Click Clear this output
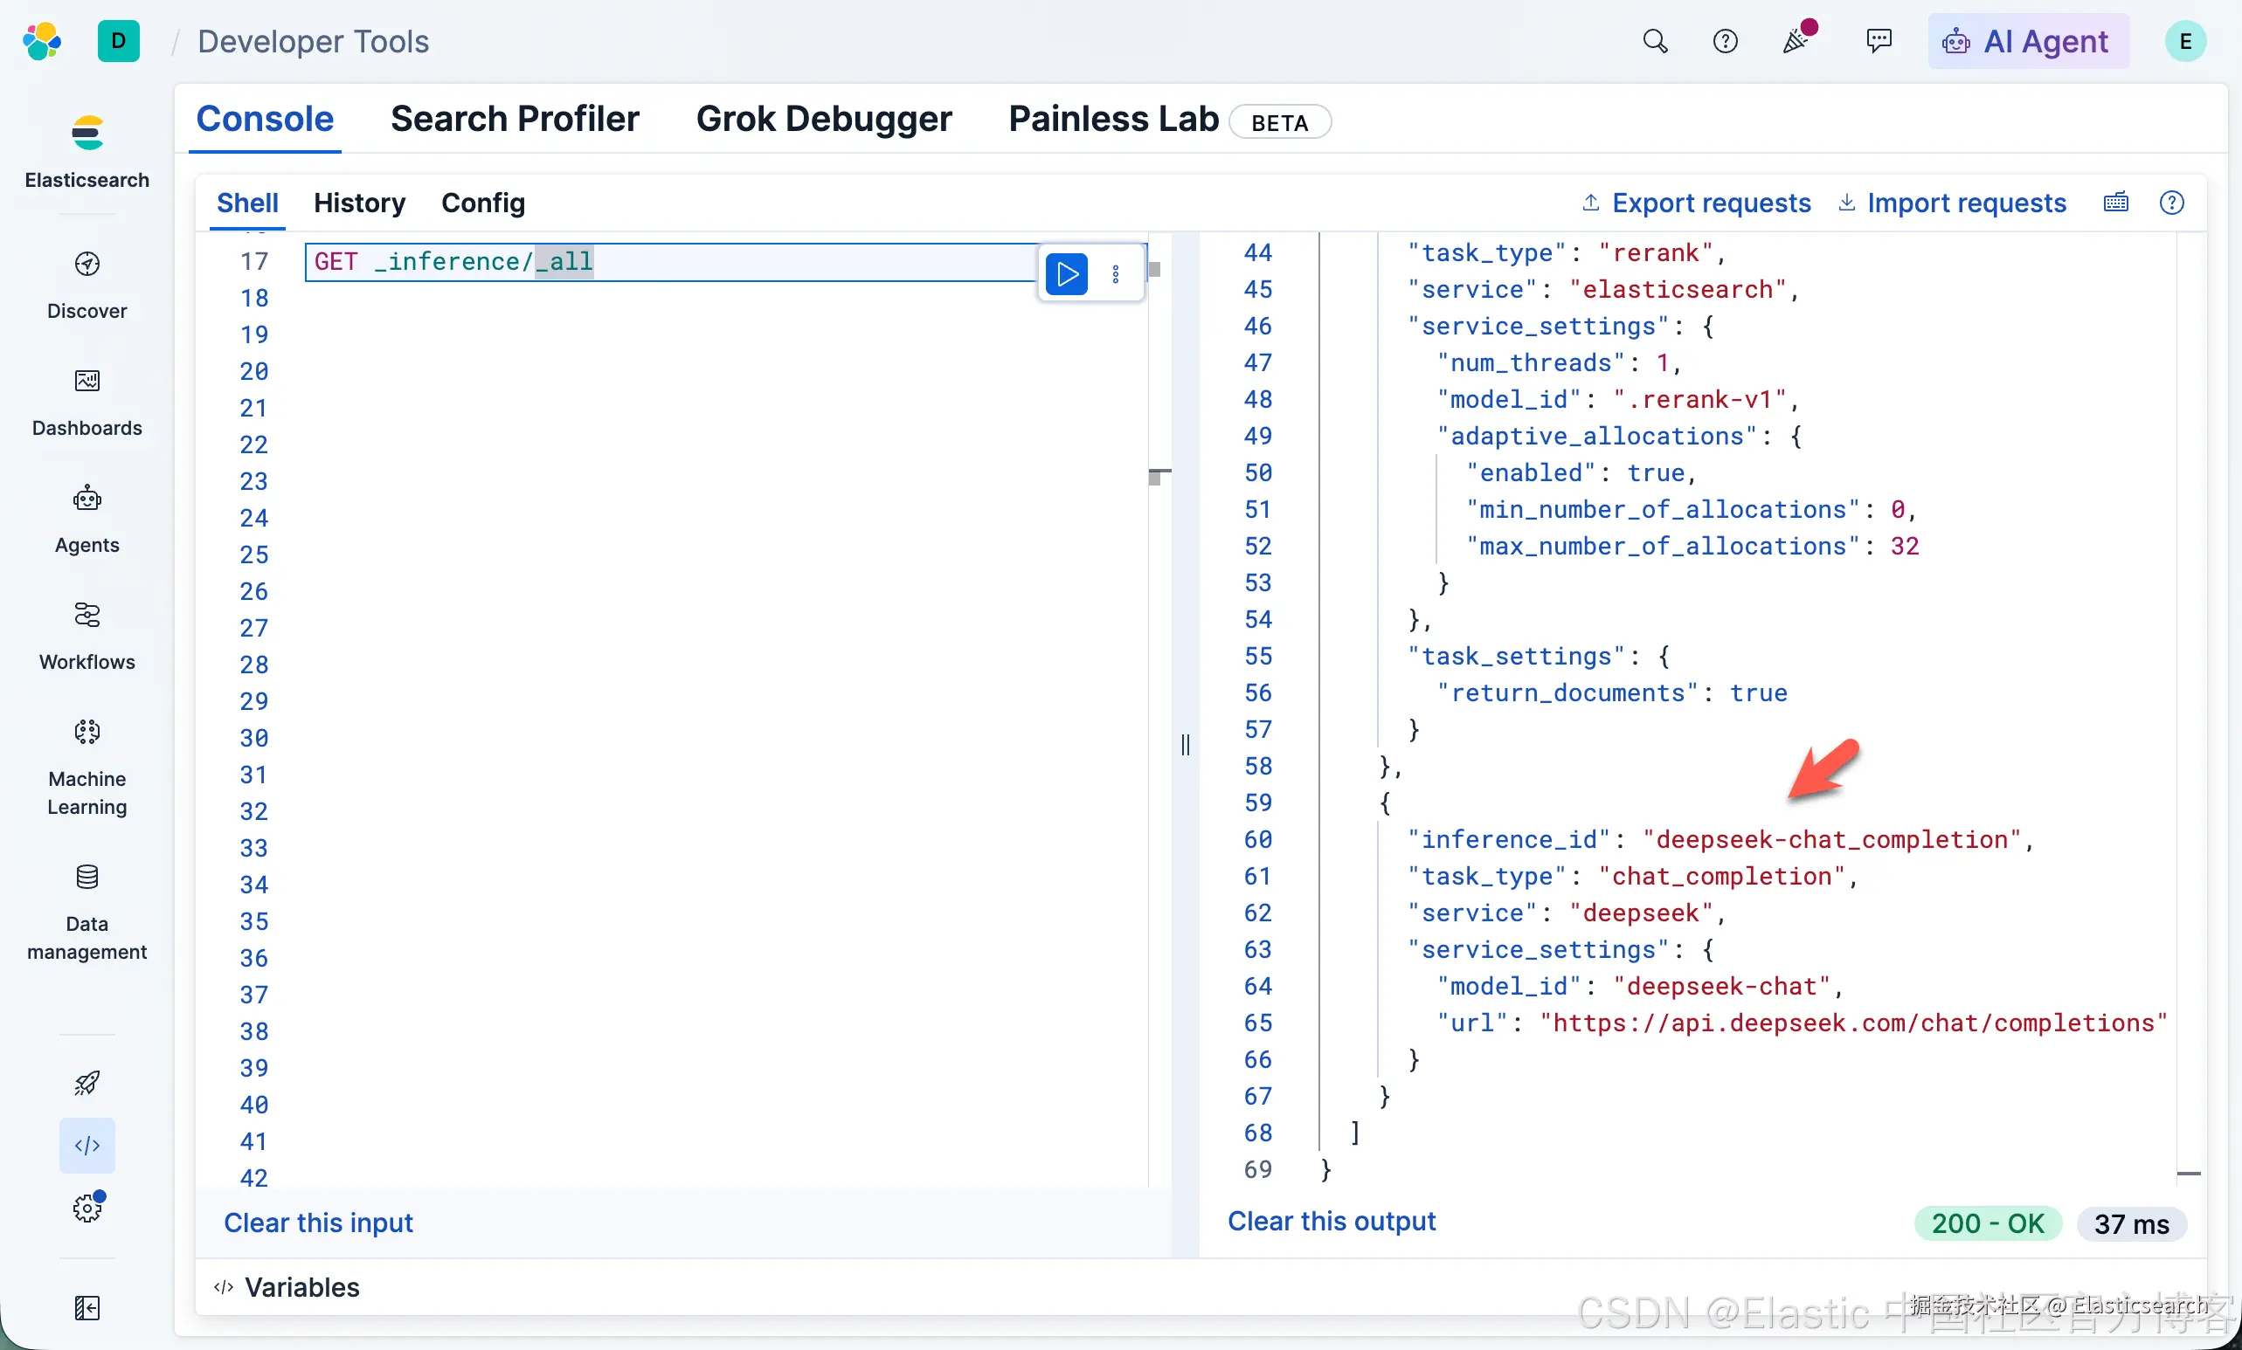Image resolution: width=2242 pixels, height=1350 pixels. (1332, 1221)
